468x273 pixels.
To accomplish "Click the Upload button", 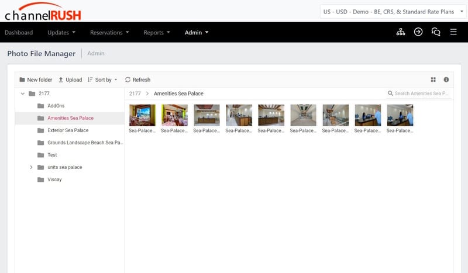I will click(x=70, y=80).
